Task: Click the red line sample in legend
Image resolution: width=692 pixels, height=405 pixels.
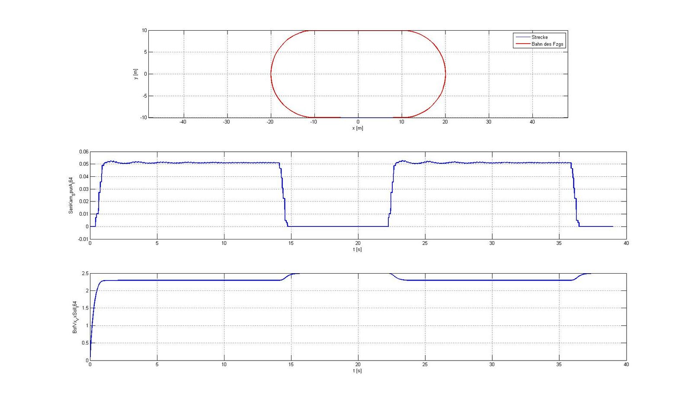Action: [522, 44]
